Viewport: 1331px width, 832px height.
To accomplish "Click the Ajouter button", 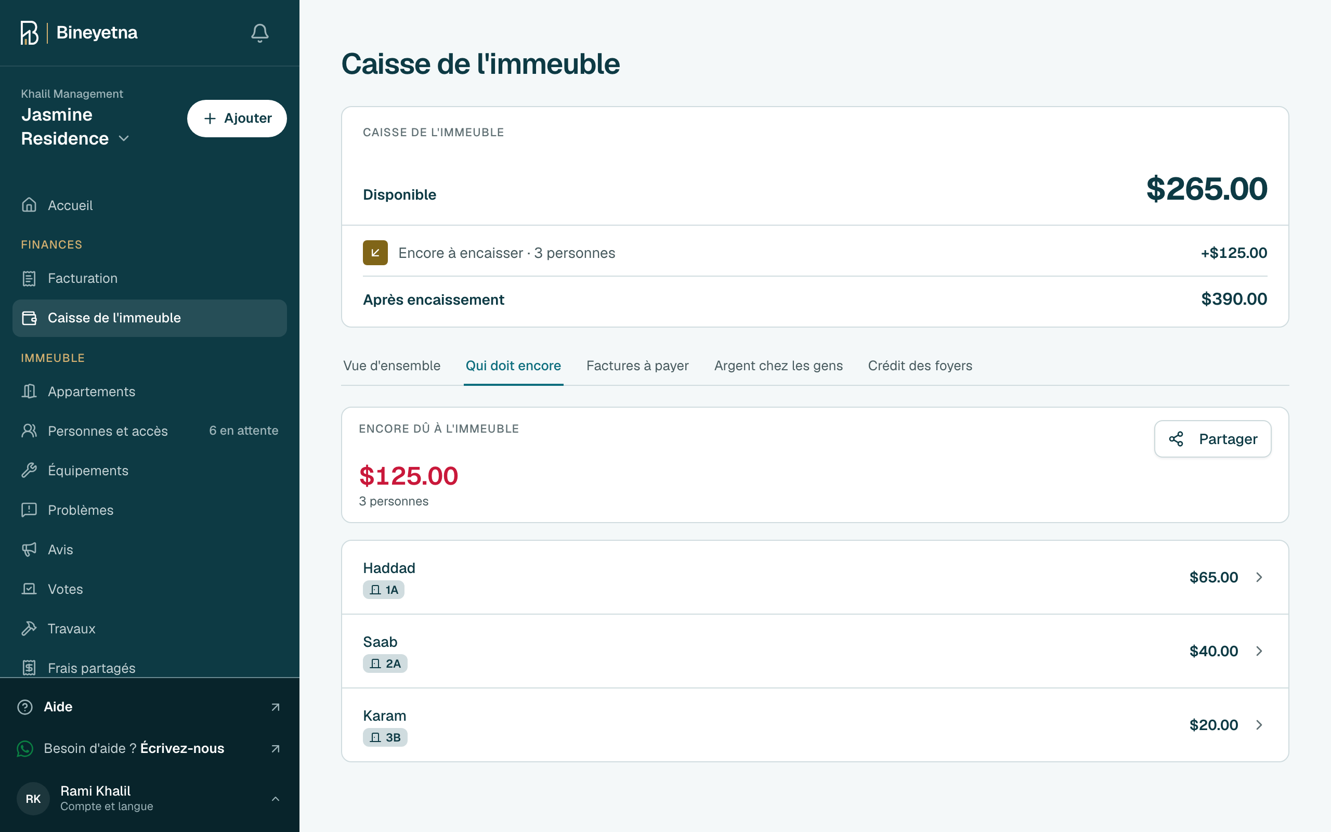I will tap(237, 119).
